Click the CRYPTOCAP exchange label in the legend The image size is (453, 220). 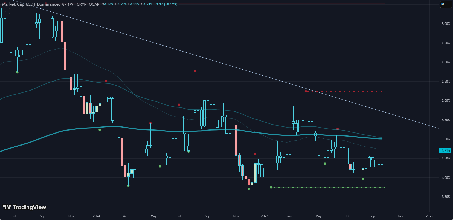point(88,4)
